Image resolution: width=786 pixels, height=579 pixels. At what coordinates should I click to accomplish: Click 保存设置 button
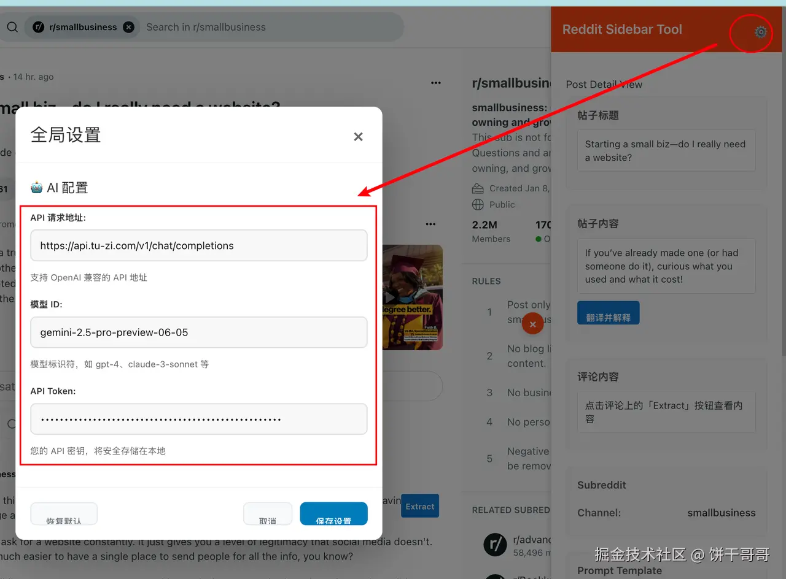(333, 514)
